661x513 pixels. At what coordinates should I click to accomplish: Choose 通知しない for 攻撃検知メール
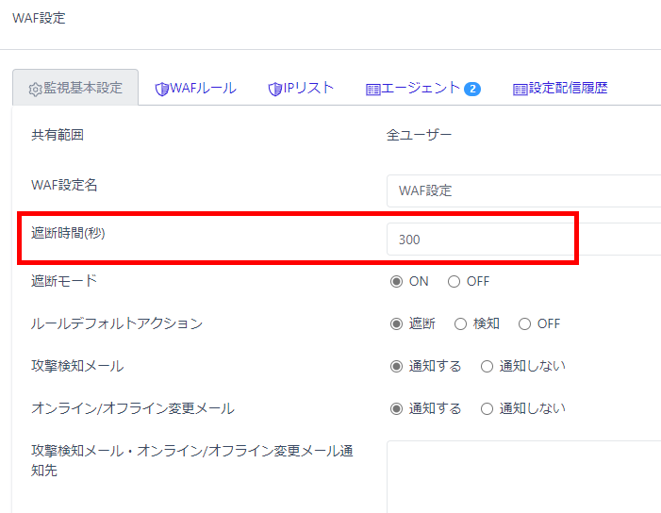(x=487, y=366)
